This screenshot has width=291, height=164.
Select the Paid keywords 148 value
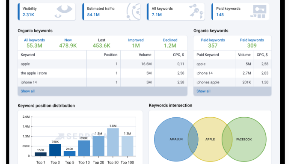(220, 15)
